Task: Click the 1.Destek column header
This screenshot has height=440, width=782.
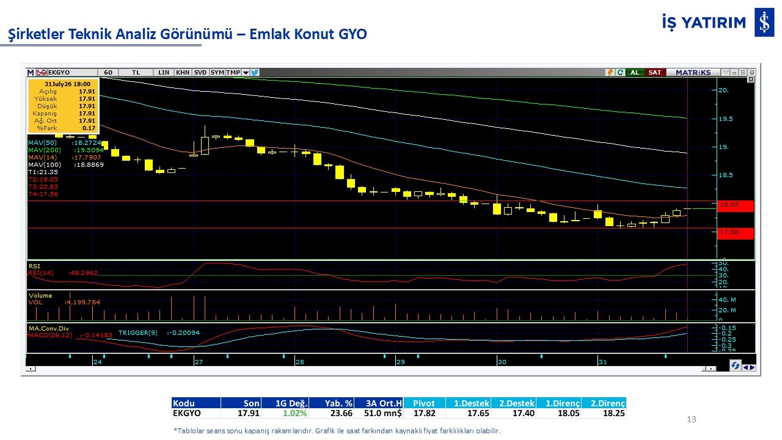Action: pos(467,403)
